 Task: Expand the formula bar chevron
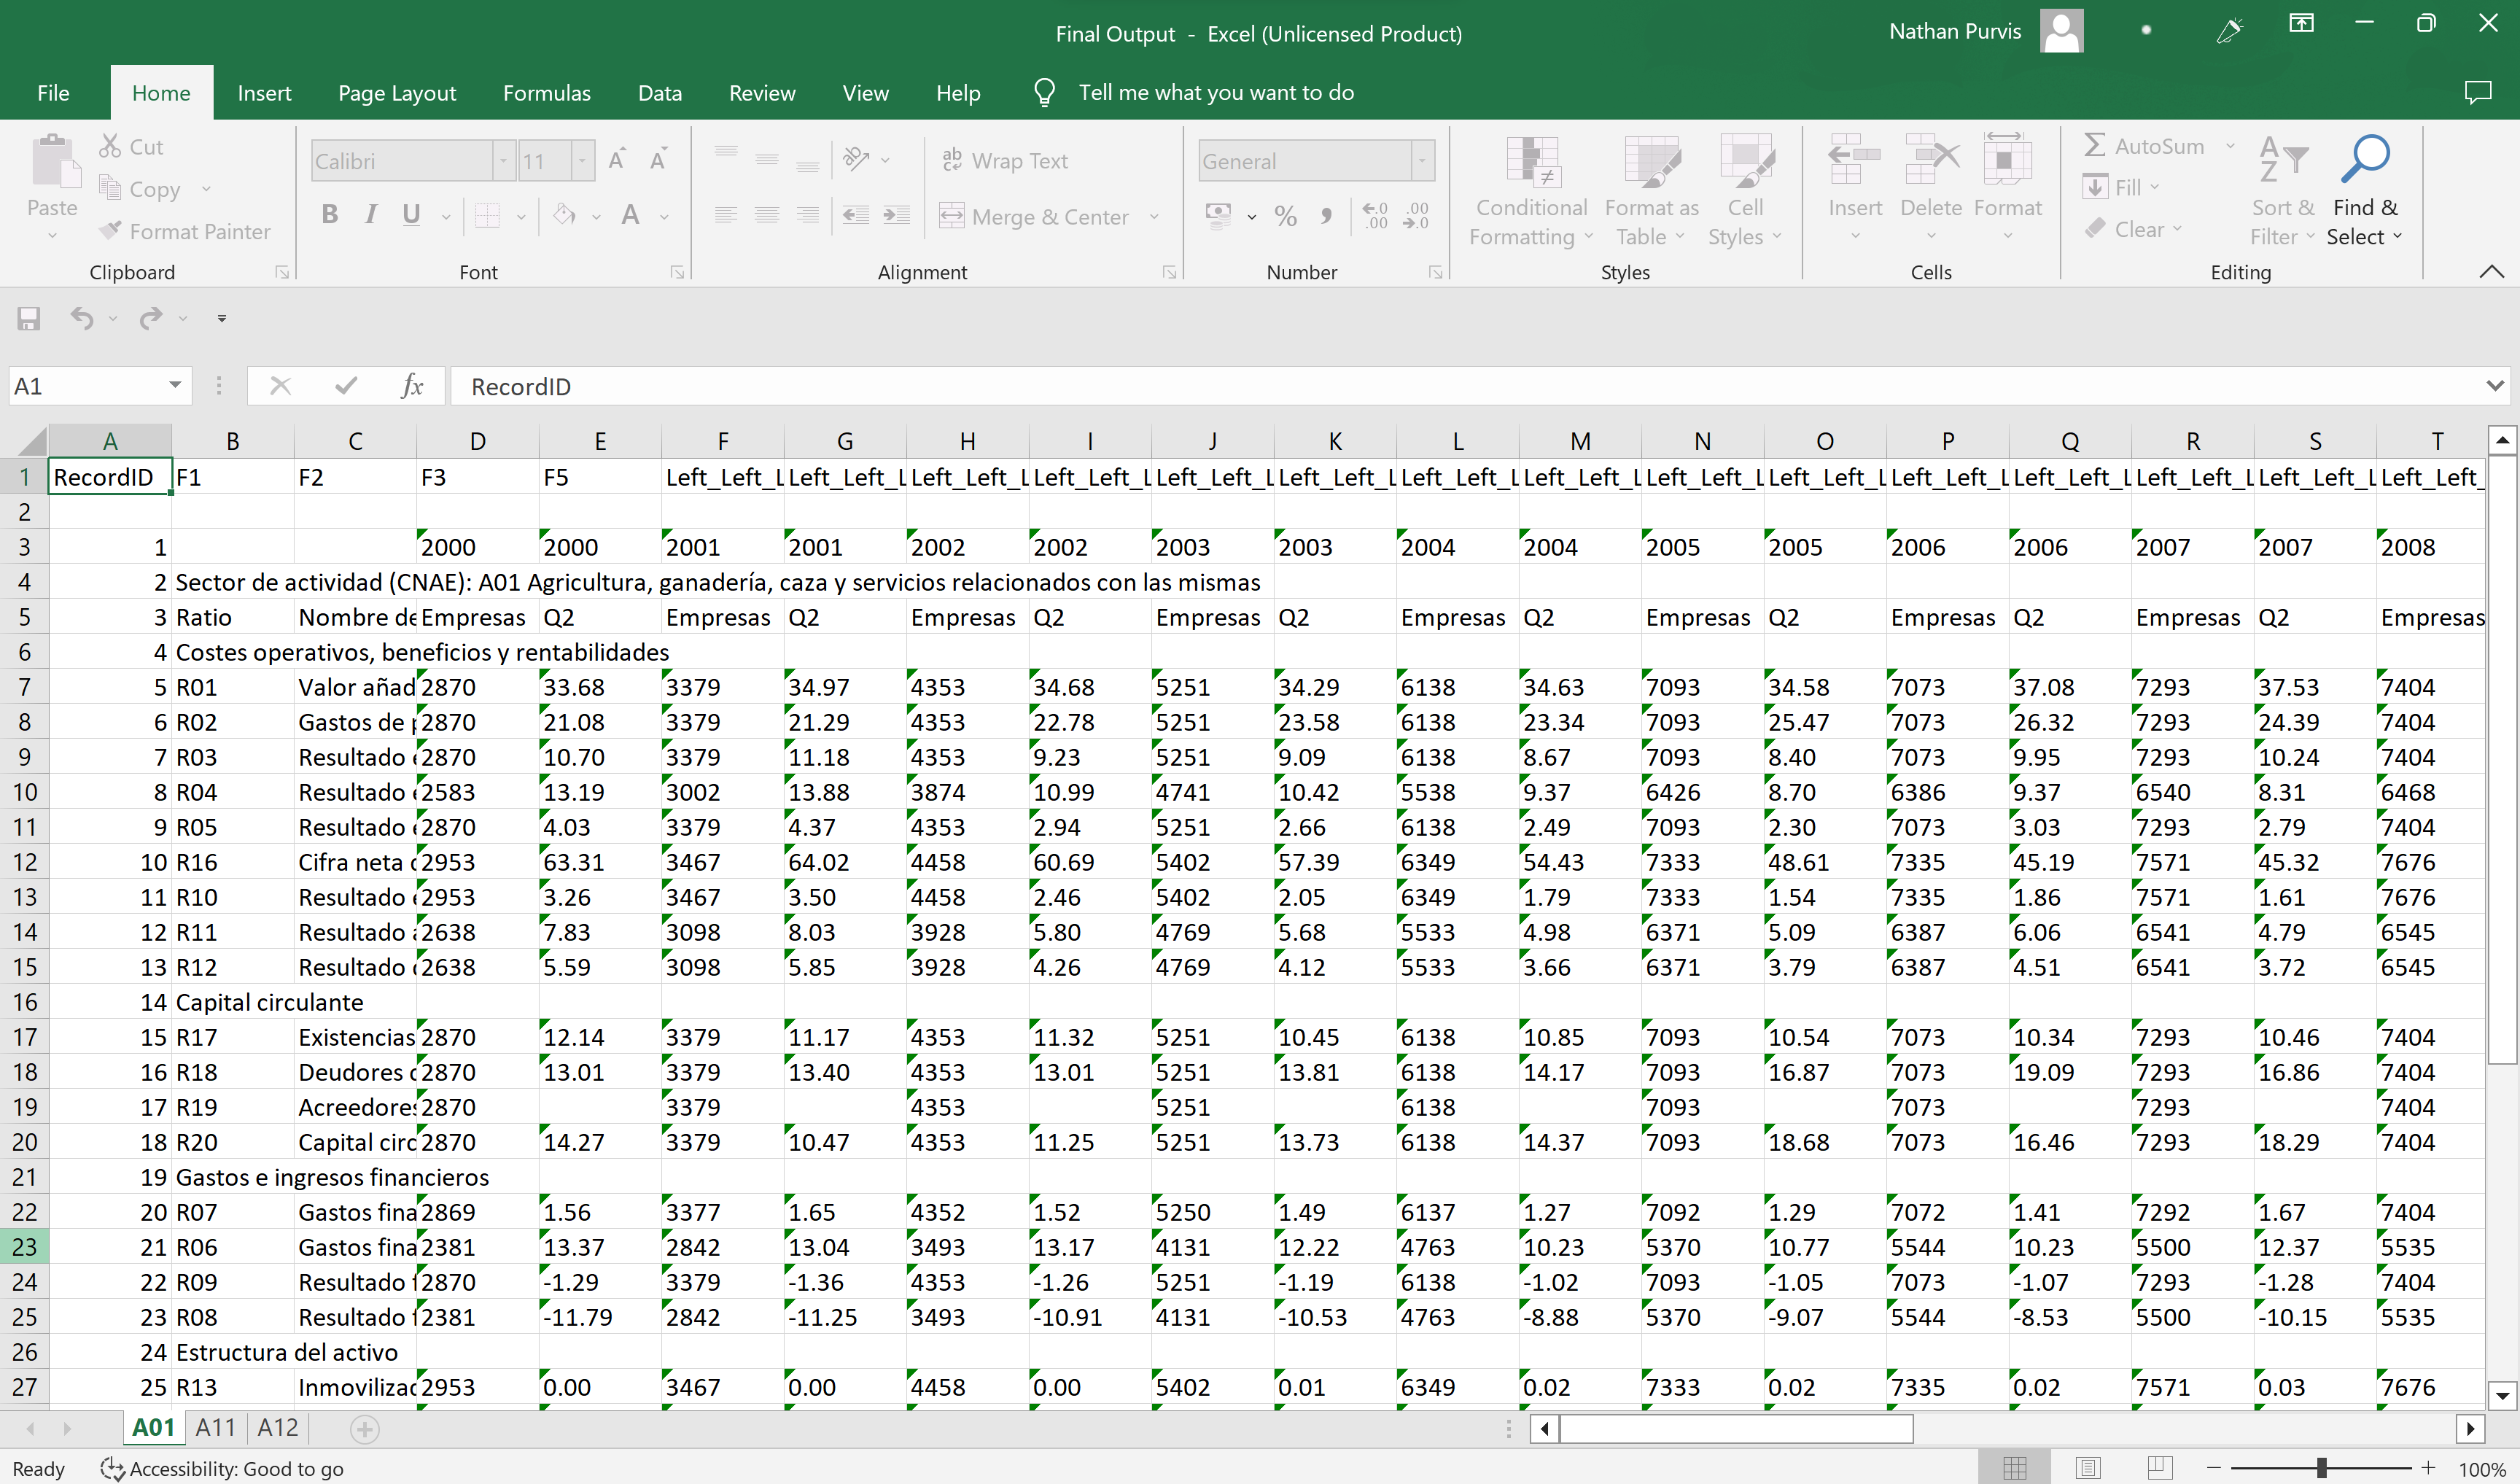2494,385
